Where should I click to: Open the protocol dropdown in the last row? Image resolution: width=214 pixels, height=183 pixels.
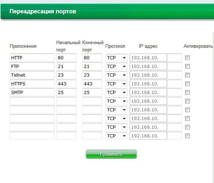point(116,136)
